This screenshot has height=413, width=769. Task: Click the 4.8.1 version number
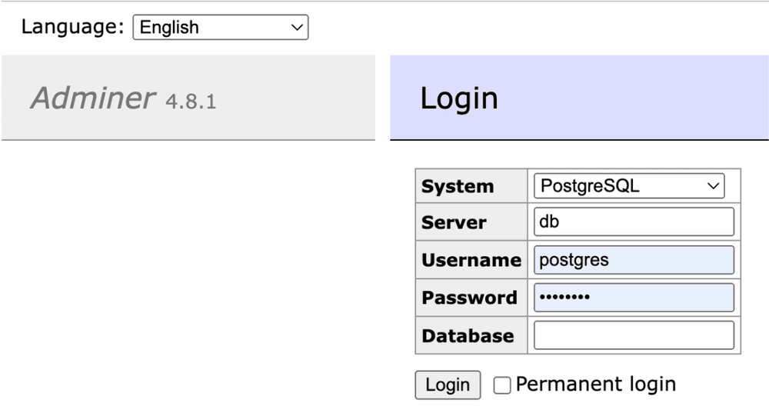[191, 101]
